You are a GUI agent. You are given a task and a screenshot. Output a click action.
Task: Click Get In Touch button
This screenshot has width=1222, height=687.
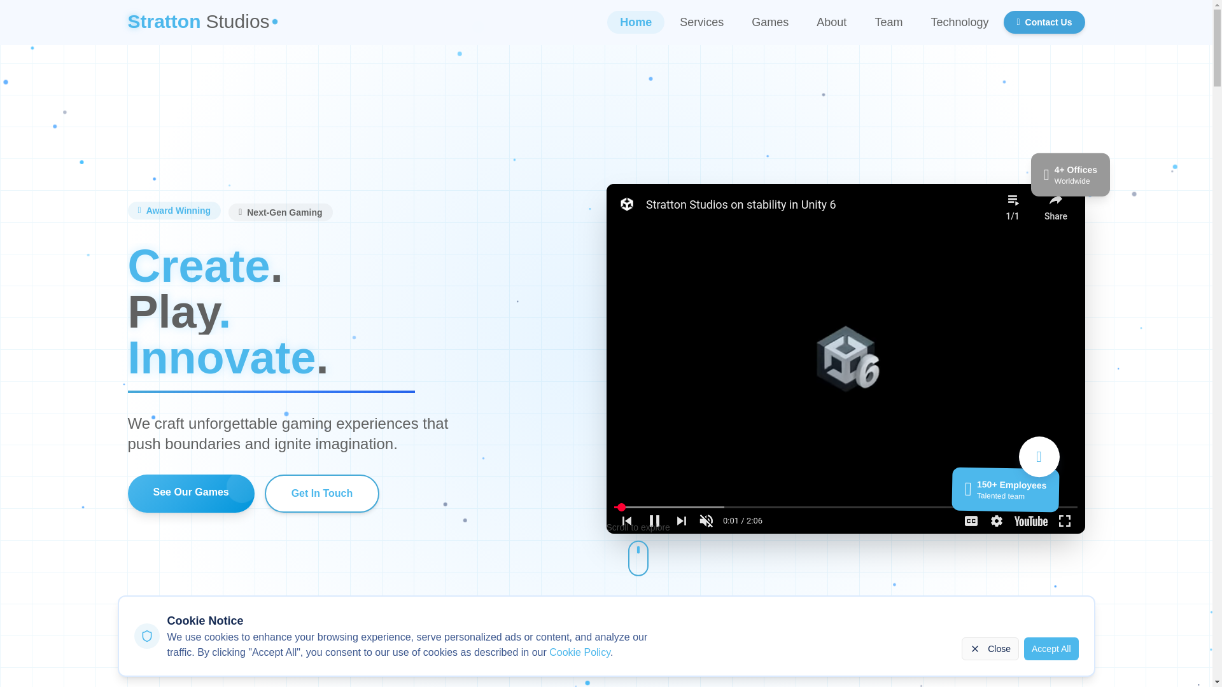[x=322, y=494]
